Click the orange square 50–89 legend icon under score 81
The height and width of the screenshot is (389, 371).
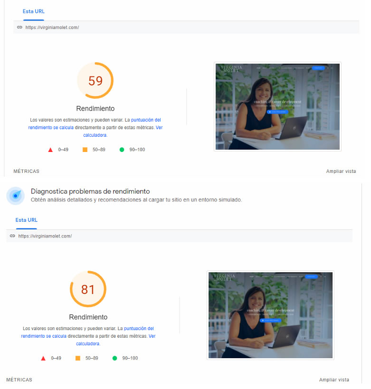78,358
